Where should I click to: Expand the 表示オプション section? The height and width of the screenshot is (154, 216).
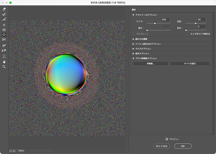[133, 54]
